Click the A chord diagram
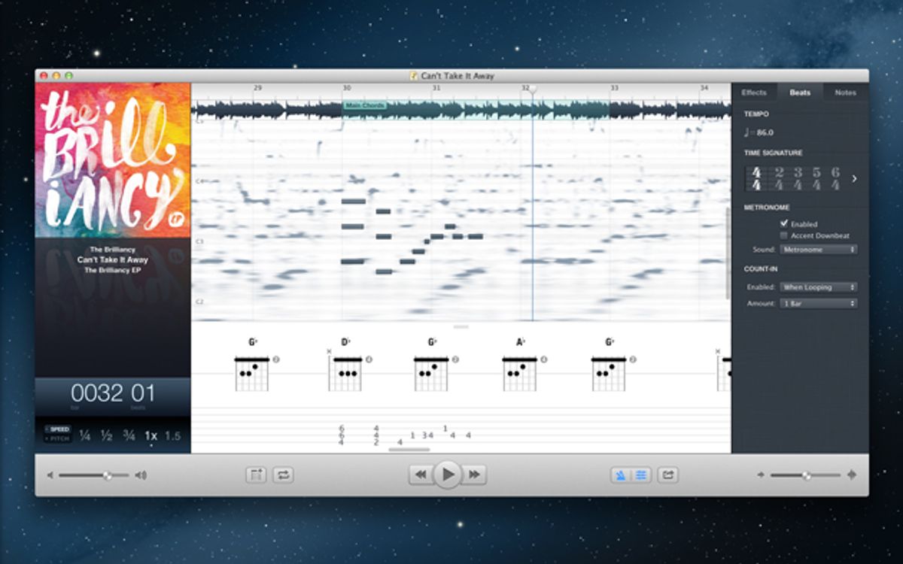 pyautogui.click(x=520, y=373)
